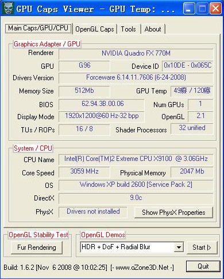Select the Main Caps/GPU/CPU tab
This screenshot has height=279, width=224.
(38, 28)
